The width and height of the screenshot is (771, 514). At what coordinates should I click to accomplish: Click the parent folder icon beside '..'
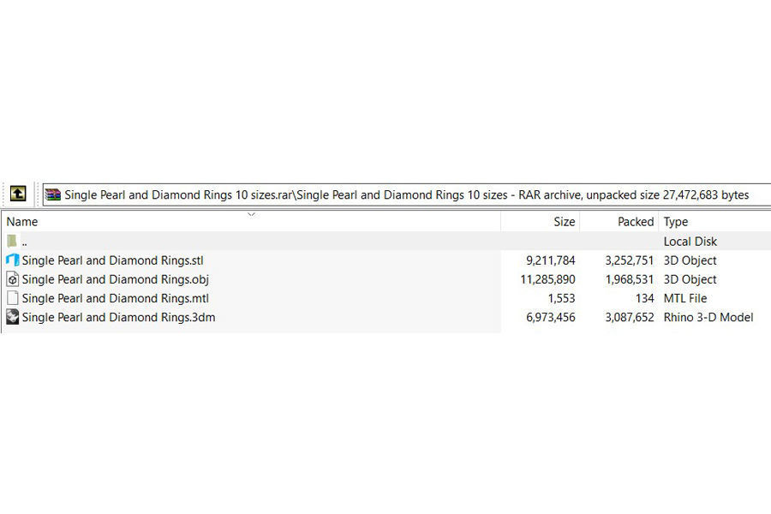tap(12, 242)
